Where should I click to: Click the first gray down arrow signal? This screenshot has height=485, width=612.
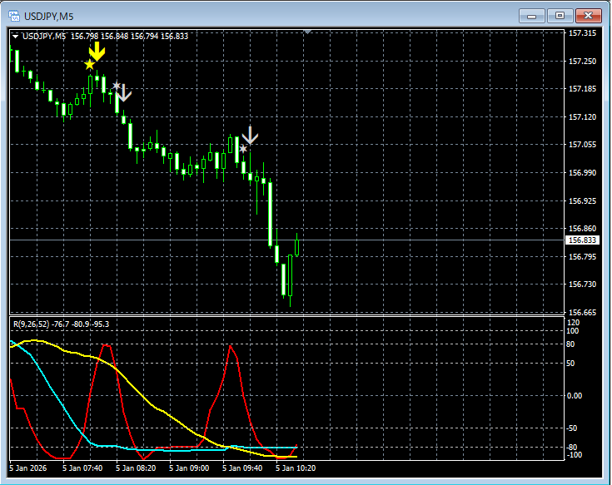pos(124,93)
